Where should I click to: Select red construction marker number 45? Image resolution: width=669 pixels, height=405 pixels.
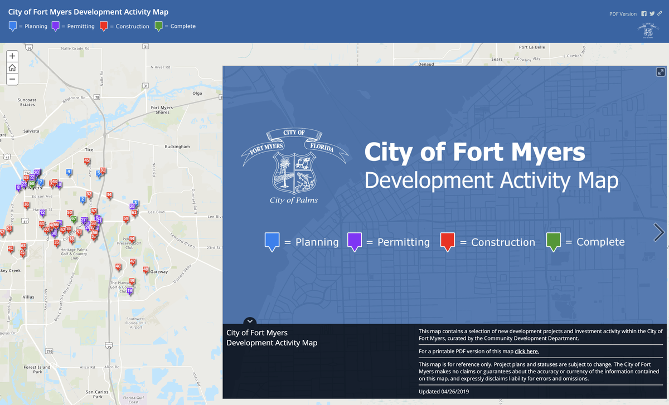[x=87, y=162]
